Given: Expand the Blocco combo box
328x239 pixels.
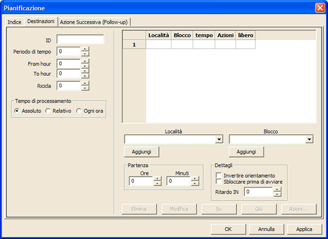Looking at the screenshot, I should 309,140.
